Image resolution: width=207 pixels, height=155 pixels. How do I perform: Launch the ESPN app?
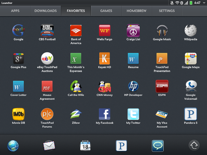pyautogui.click(x=162, y=86)
